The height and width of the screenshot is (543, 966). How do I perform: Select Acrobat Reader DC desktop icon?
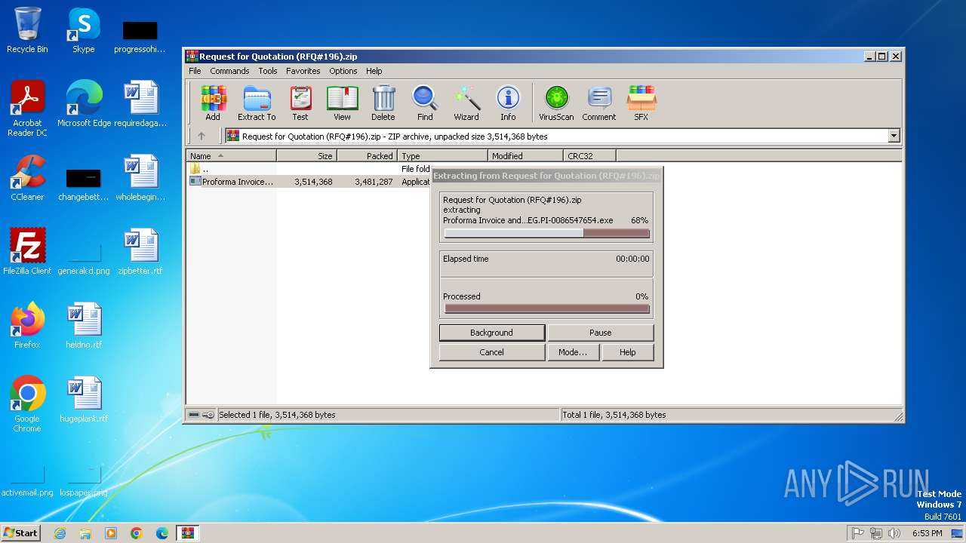27,109
